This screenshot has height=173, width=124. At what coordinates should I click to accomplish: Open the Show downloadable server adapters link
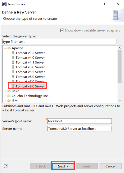(92, 30)
